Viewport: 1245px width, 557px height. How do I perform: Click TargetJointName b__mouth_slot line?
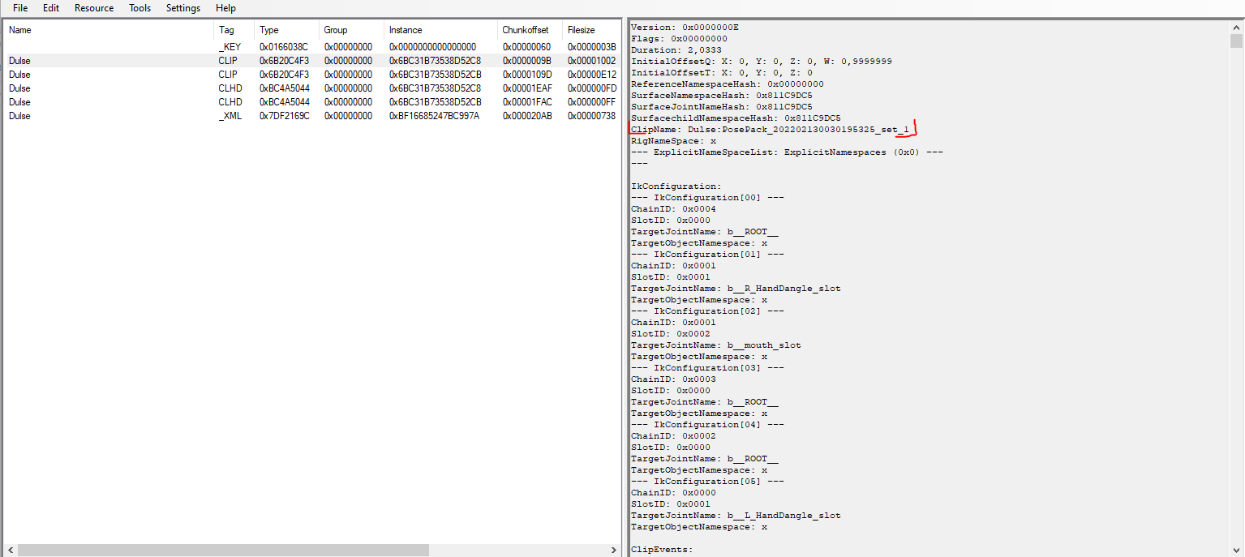pos(716,345)
